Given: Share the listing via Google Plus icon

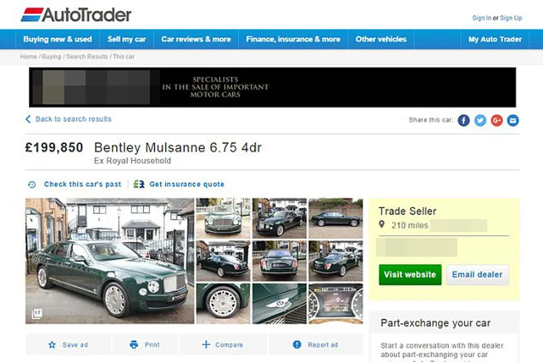Looking at the screenshot, I should (x=496, y=120).
